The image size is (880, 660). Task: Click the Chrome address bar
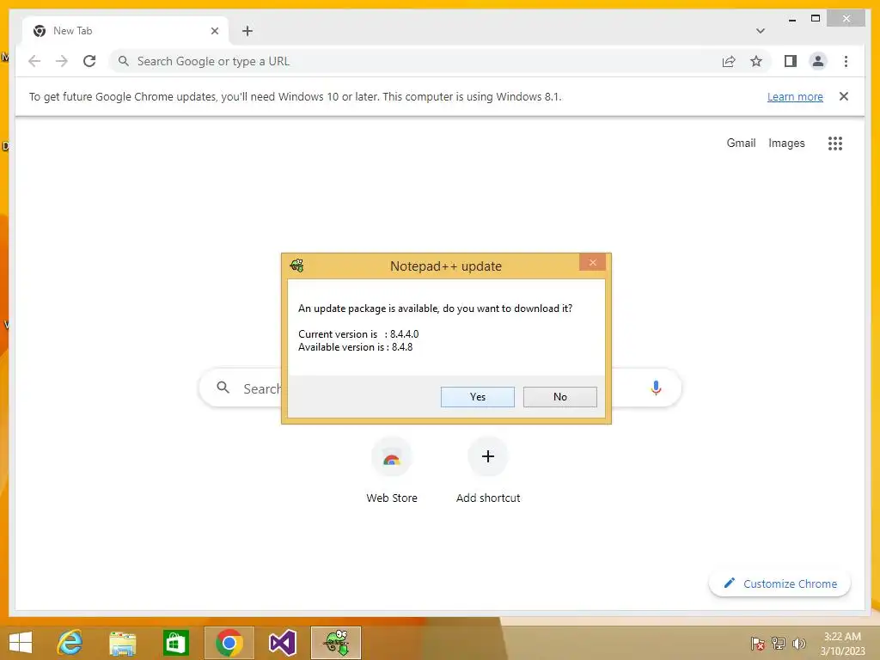(415, 61)
